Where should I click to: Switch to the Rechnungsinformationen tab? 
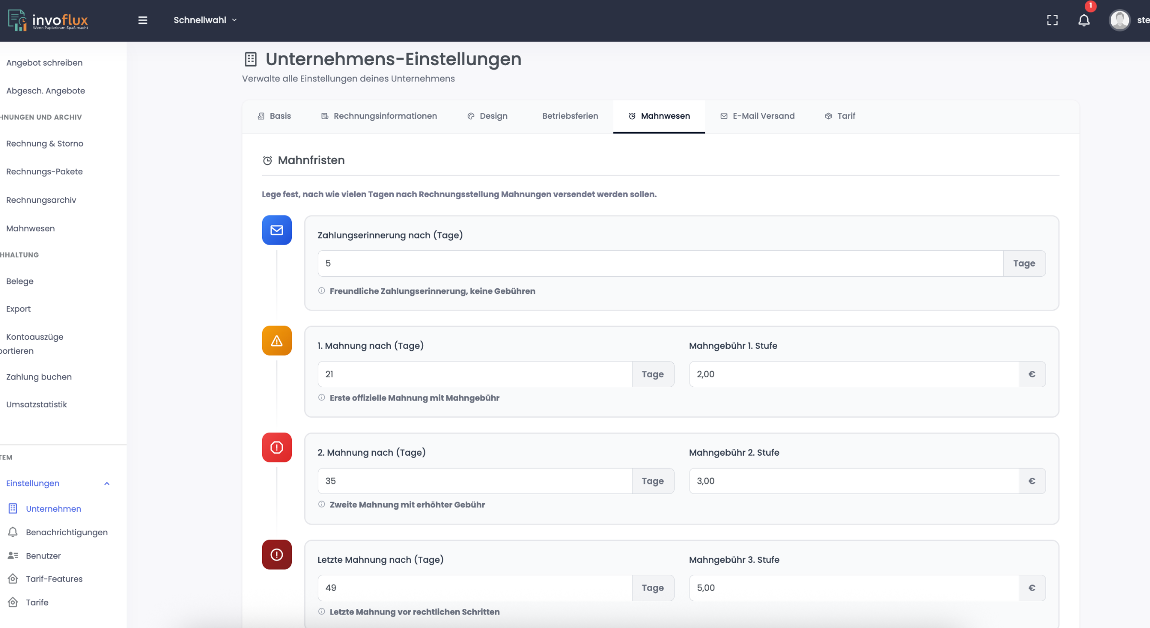pos(379,116)
